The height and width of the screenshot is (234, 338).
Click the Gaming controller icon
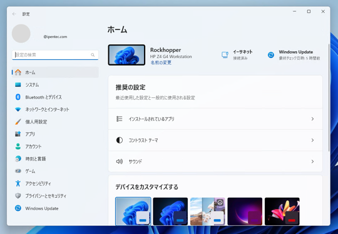18,171
